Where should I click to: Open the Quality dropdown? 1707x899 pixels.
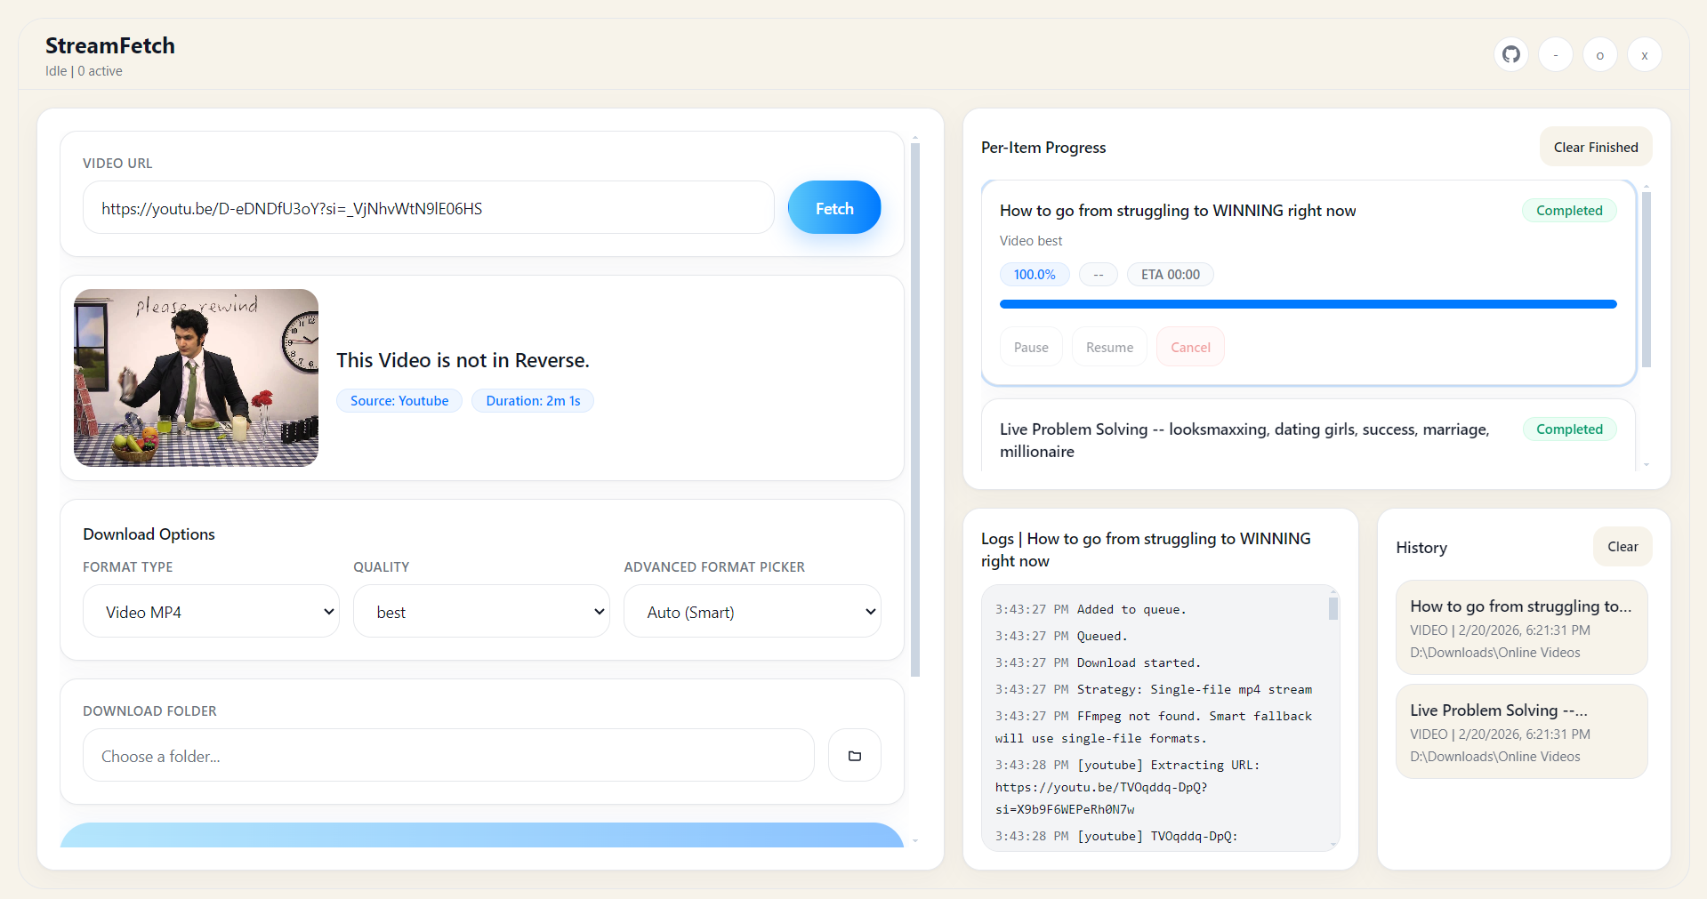481,611
